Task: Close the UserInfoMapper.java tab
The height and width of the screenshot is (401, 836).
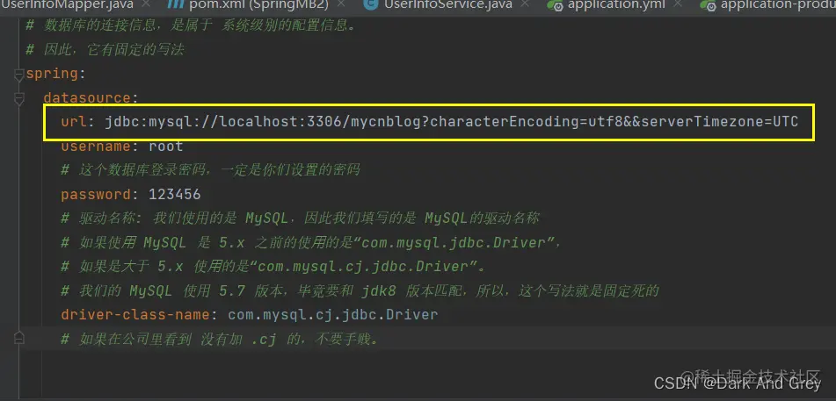Action: coord(147,4)
